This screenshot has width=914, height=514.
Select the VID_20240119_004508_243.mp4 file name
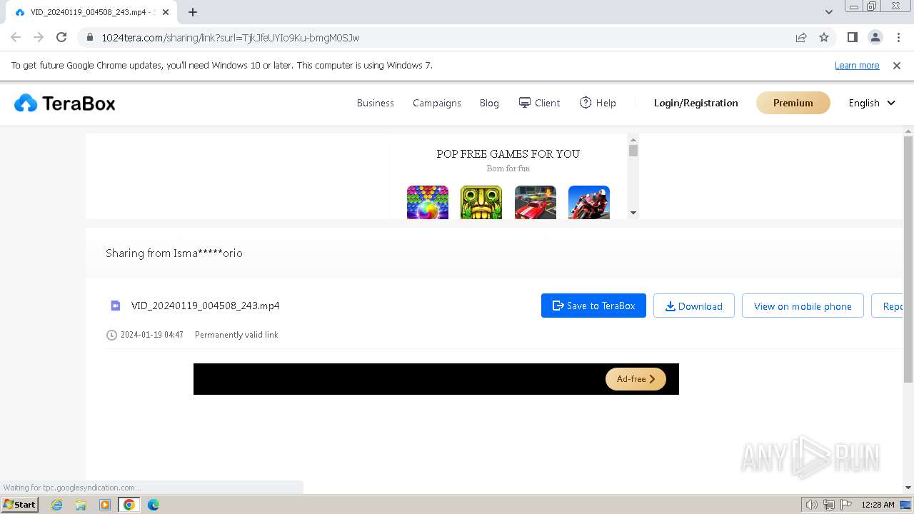206,306
